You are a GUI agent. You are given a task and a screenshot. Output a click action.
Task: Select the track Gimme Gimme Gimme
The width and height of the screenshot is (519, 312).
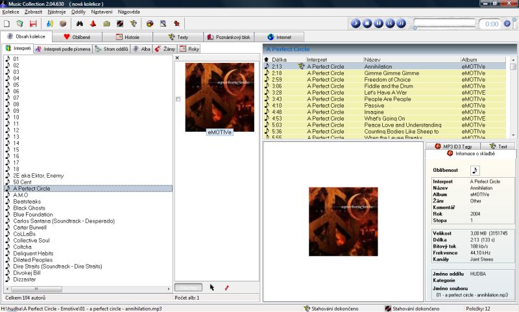pos(392,73)
